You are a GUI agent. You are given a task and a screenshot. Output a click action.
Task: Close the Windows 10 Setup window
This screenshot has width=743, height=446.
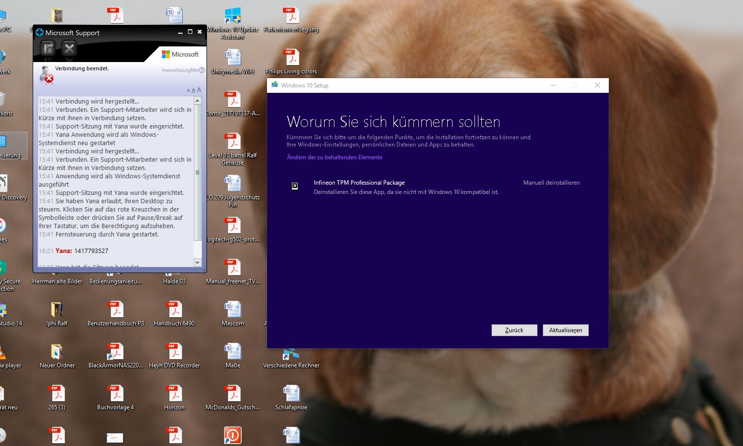point(598,85)
